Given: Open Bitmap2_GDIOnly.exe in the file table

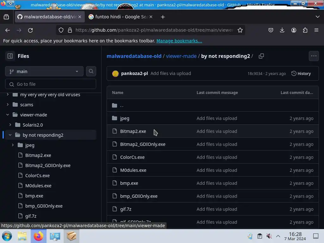Looking at the screenshot, I should click(143, 144).
